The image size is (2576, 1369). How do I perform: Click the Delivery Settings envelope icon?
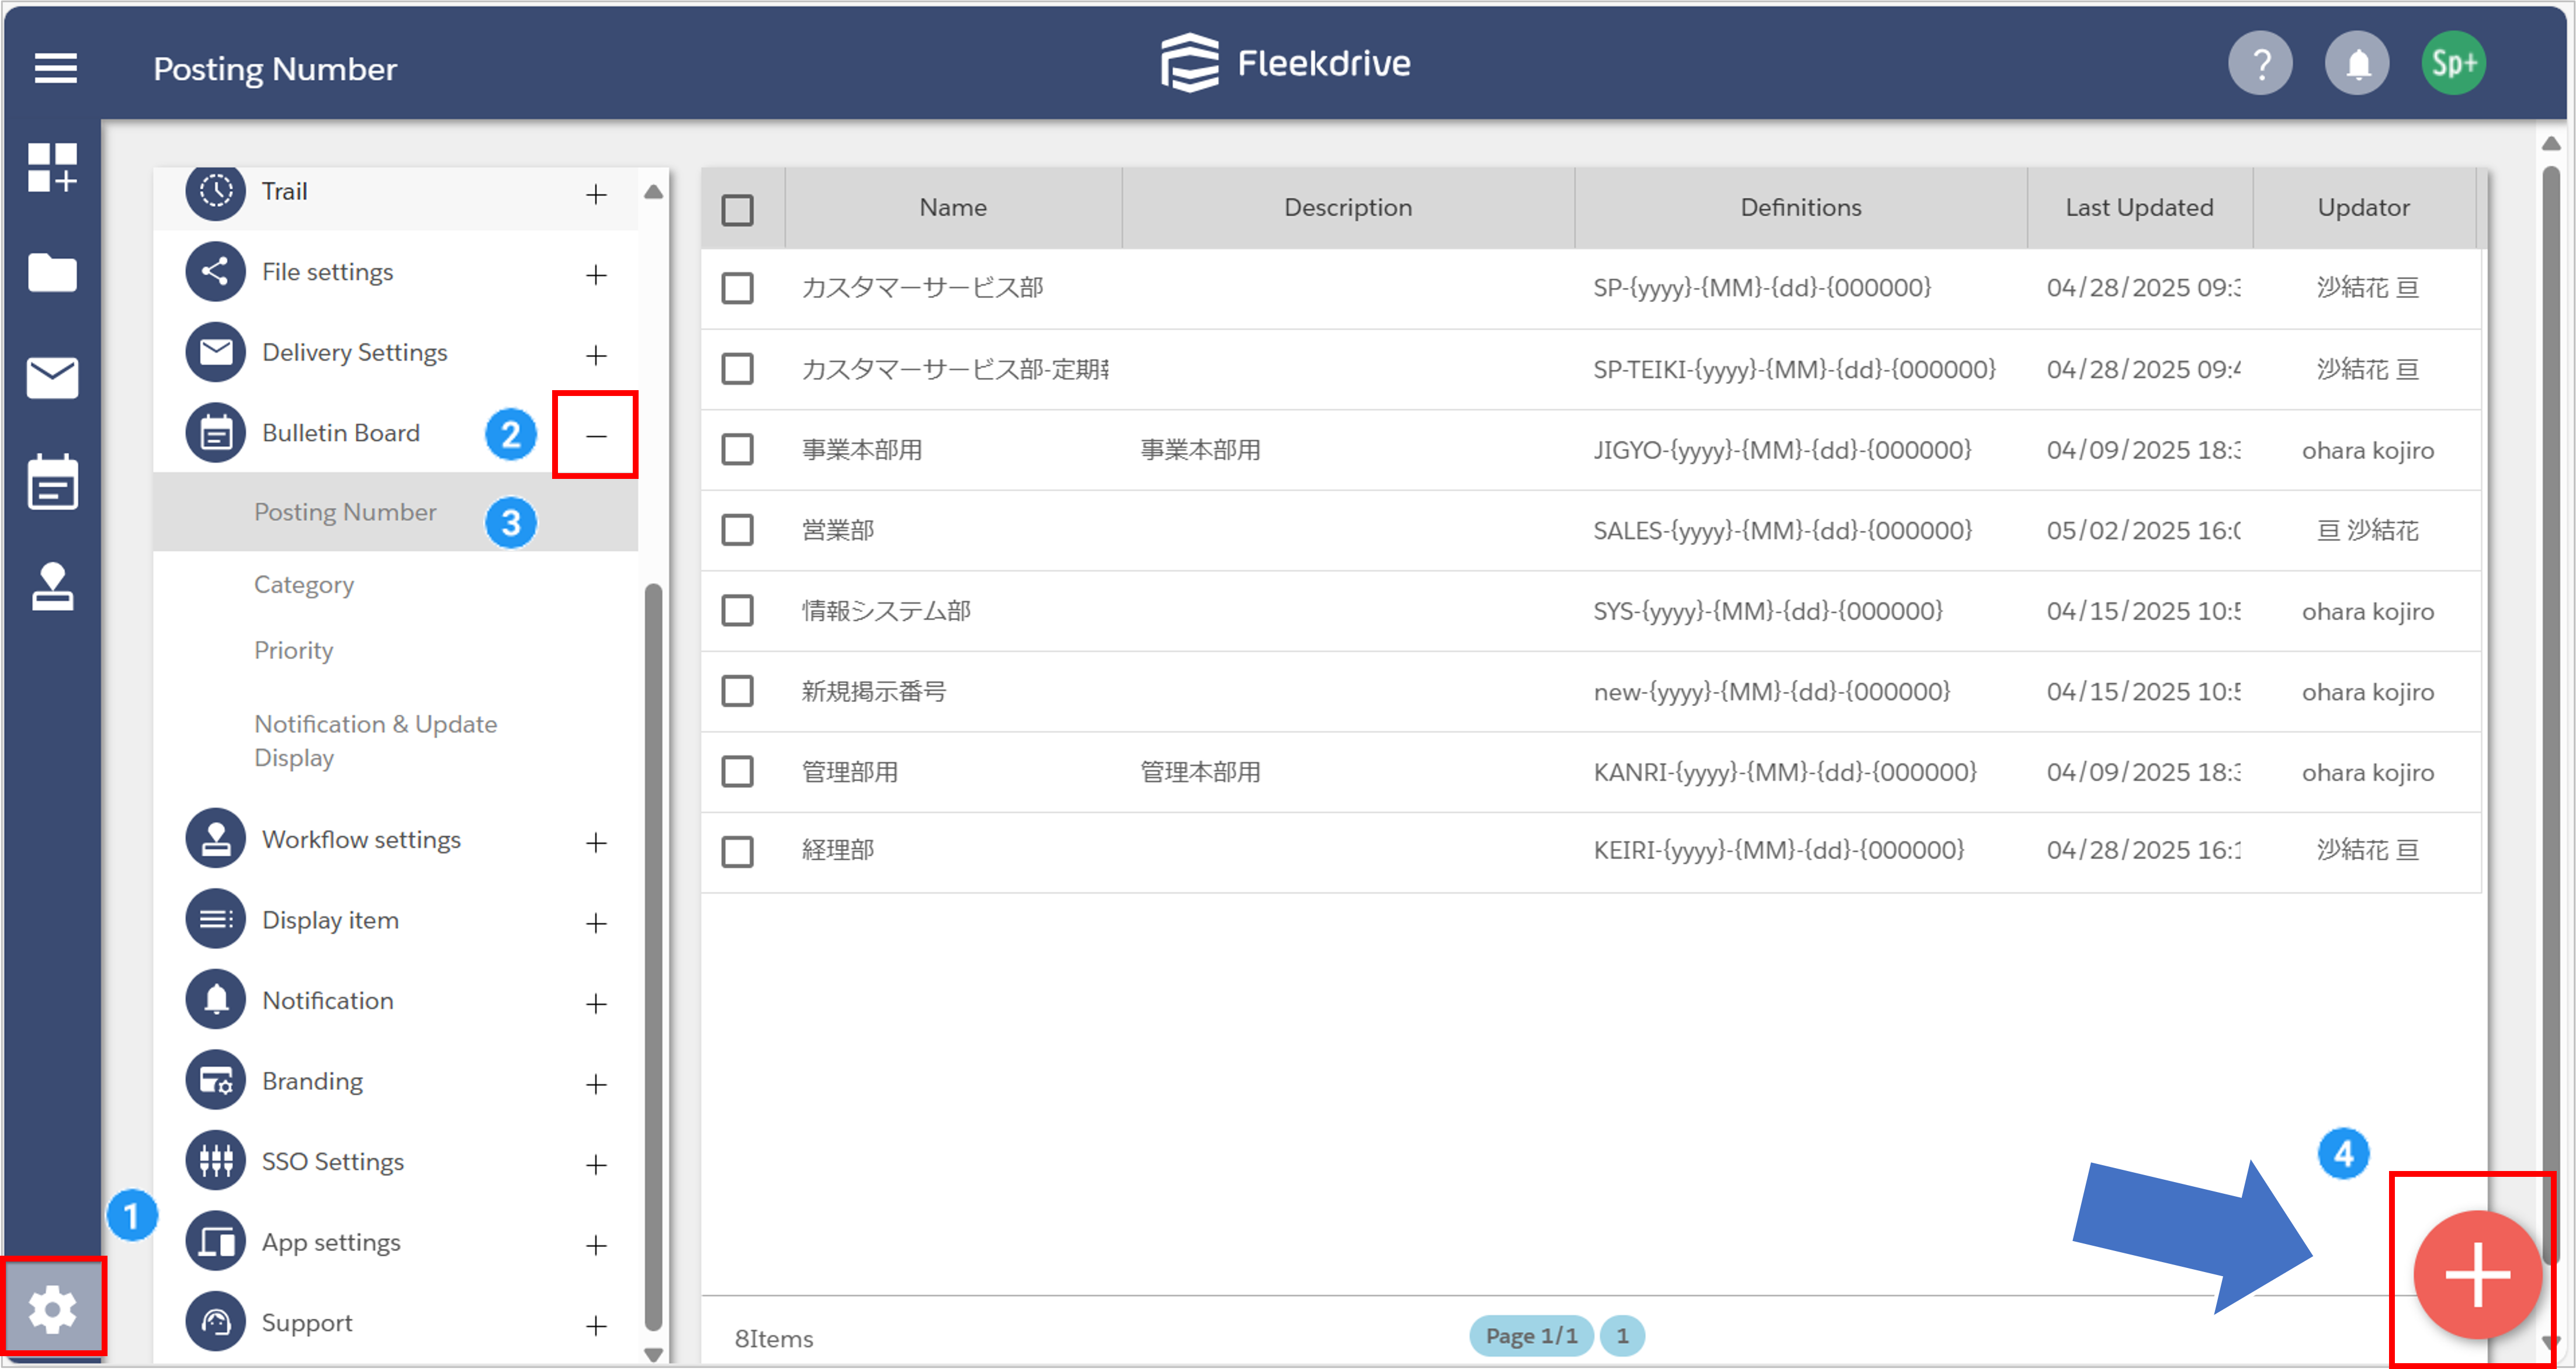[215, 352]
